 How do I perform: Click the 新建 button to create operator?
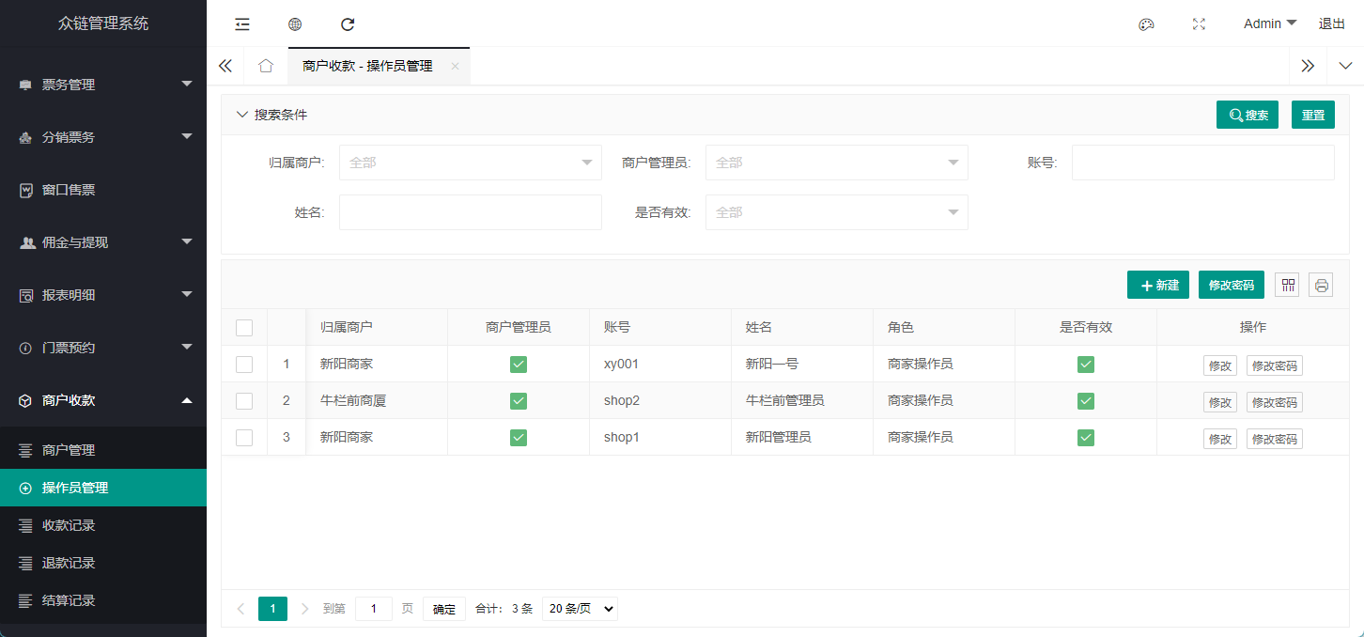point(1157,285)
